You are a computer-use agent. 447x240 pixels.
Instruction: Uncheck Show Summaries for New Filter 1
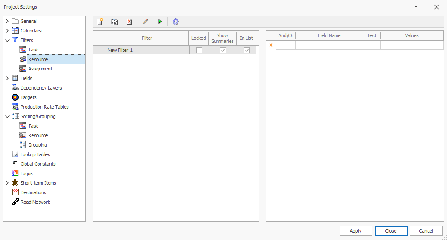(x=223, y=50)
